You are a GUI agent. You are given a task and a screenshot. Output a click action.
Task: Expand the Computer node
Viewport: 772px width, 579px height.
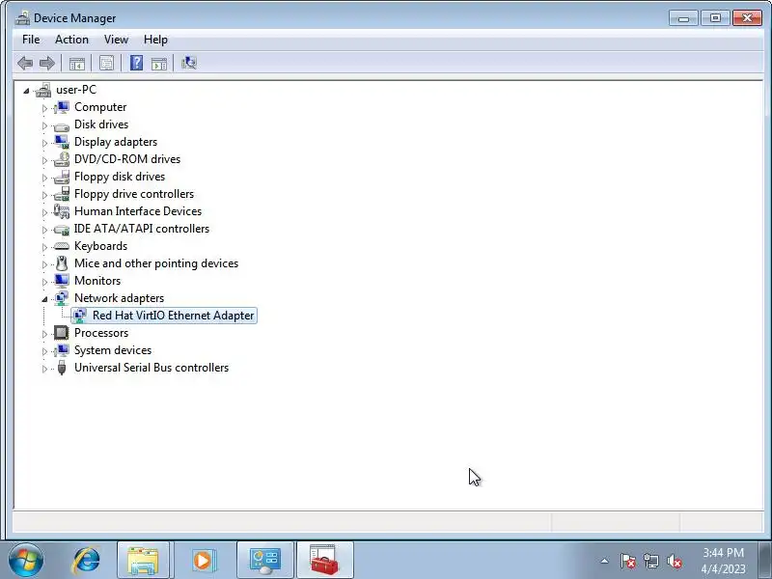point(44,108)
